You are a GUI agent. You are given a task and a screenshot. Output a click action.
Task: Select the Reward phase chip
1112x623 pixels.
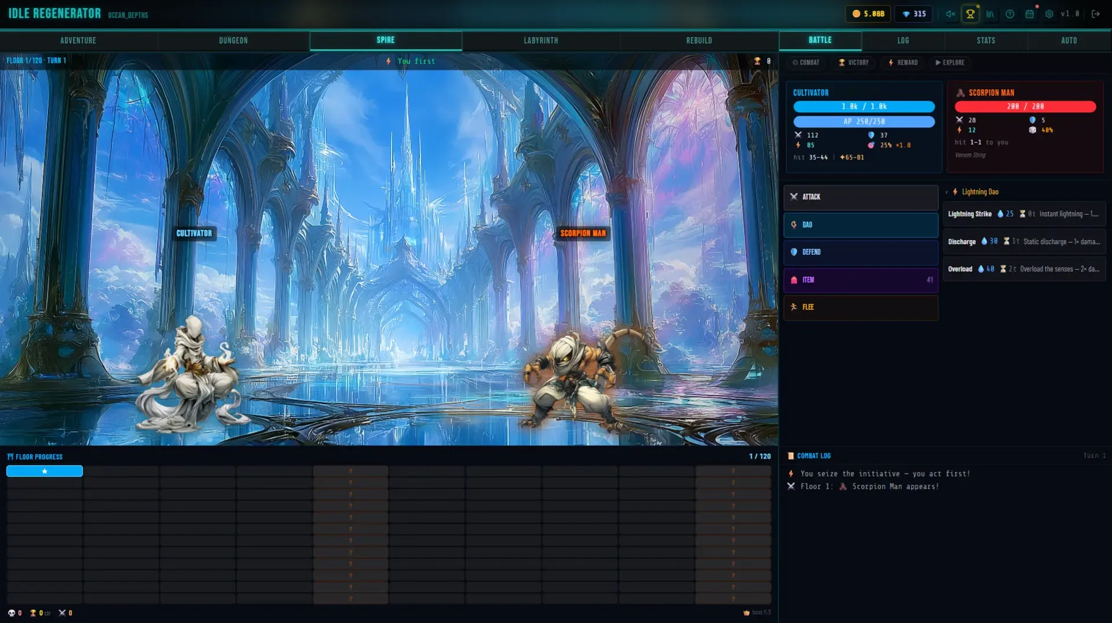click(903, 63)
